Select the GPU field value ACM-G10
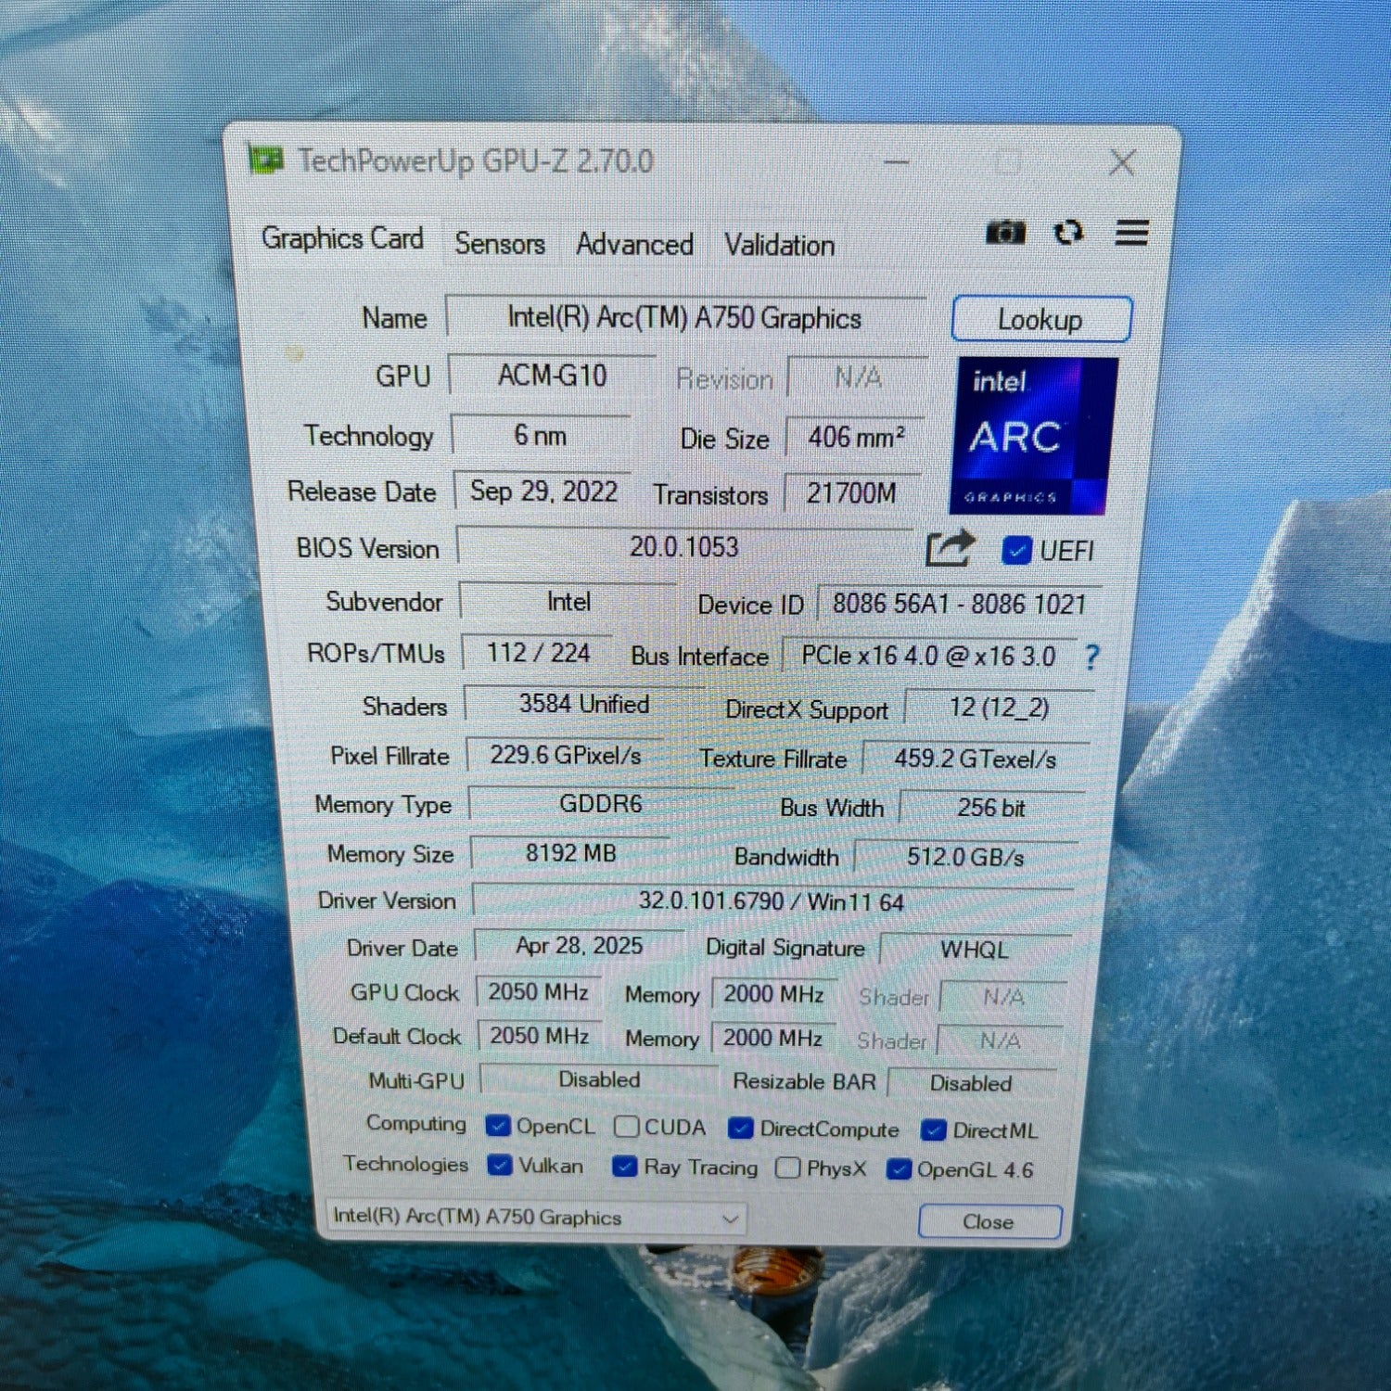 coord(552,376)
